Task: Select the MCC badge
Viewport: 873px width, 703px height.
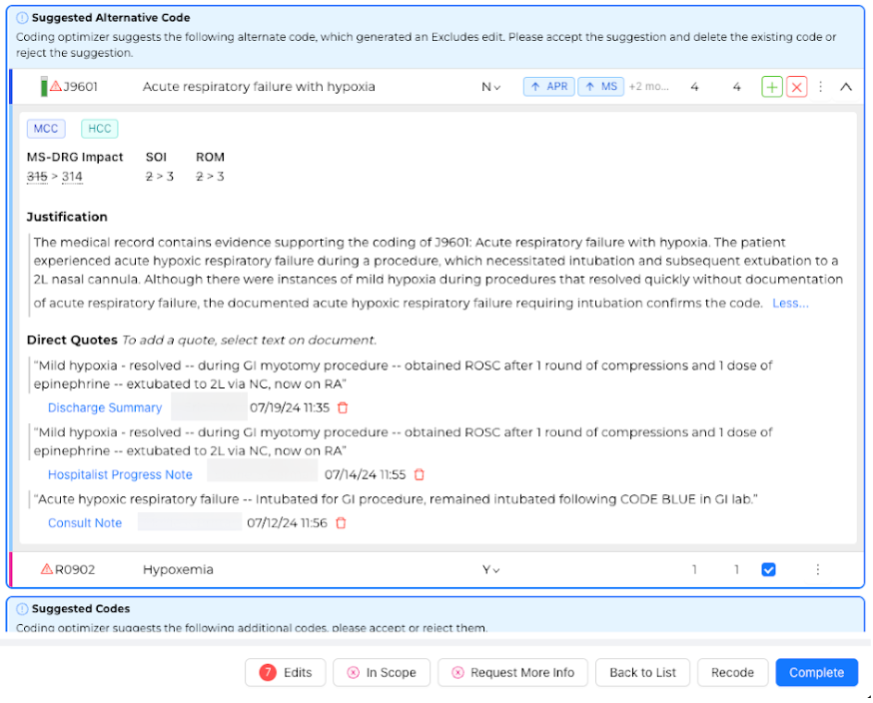Action: [x=46, y=128]
